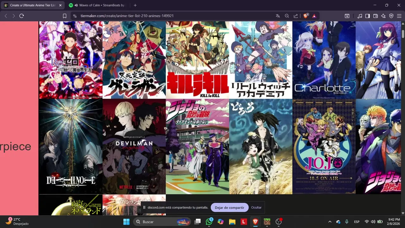The width and height of the screenshot is (405, 228).
Task: Mute the Waves of Calm tab audio
Action: (x=76, y=5)
